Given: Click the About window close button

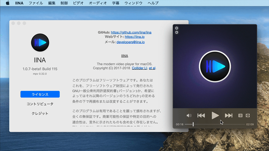Looking at the screenshot, I should point(13,23).
